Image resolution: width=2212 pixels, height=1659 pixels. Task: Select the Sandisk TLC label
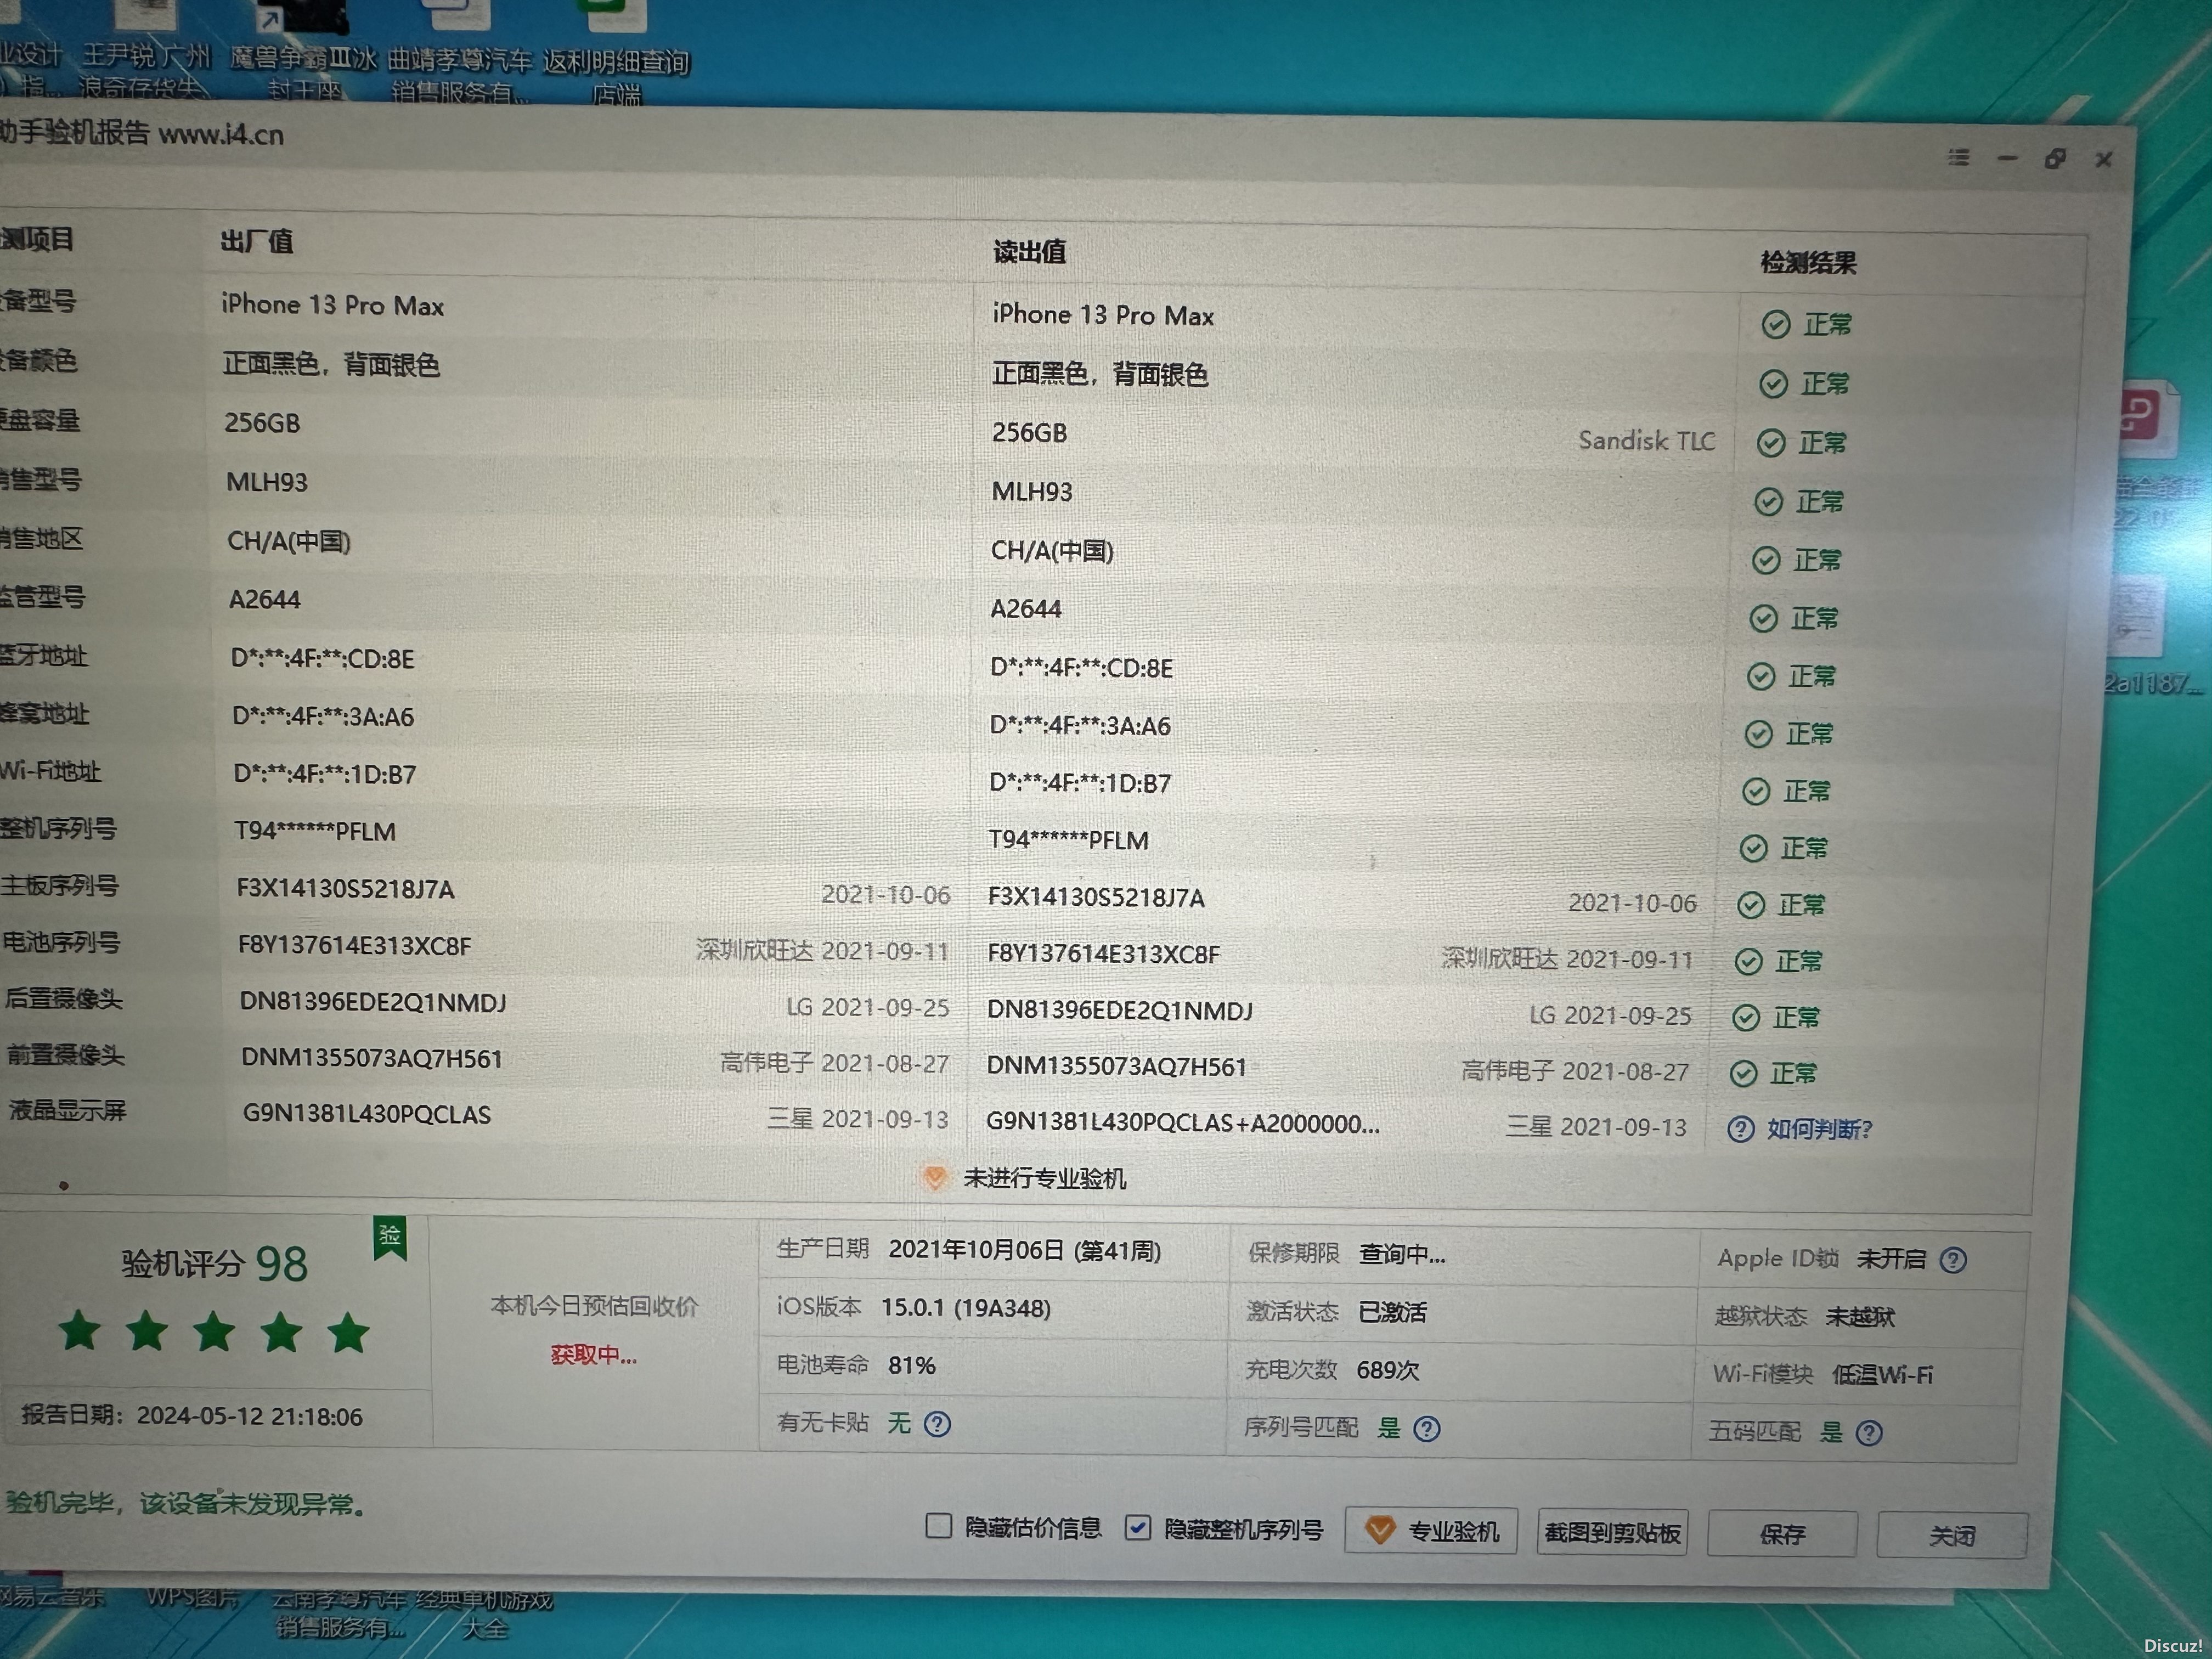1646,441
